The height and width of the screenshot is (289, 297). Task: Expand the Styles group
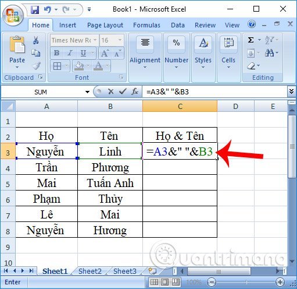203,58
